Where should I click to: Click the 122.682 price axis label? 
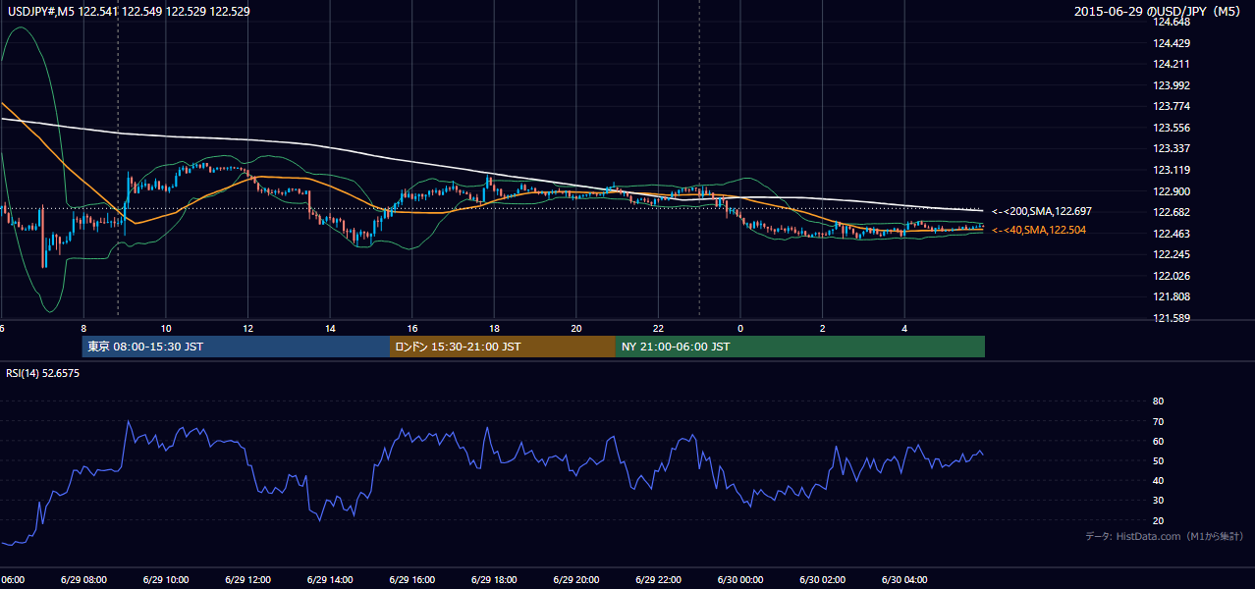pos(1172,212)
